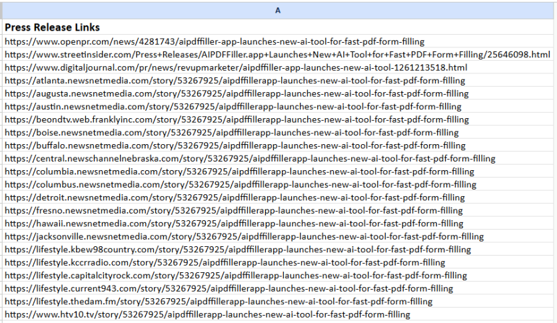Screen dimensions: 557x323
Task: Click the streetinsider.com Press Releases cell
Action: tap(278, 55)
